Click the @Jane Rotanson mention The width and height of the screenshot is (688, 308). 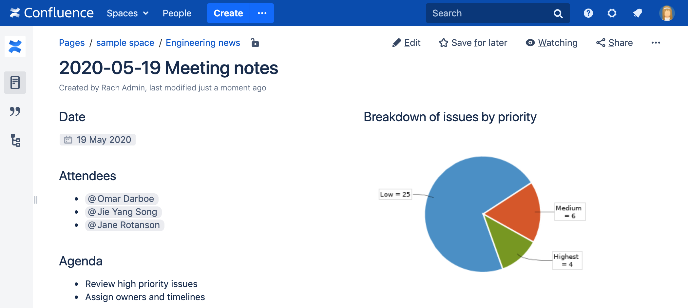click(124, 225)
